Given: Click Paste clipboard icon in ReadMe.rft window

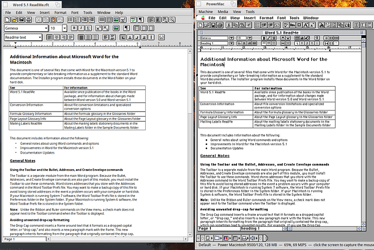Looking at the screenshot, I should point(53,20).
